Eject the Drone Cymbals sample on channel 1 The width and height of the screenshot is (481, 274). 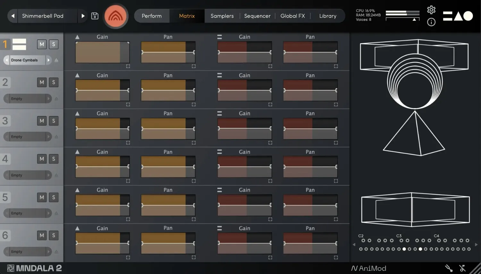click(56, 60)
